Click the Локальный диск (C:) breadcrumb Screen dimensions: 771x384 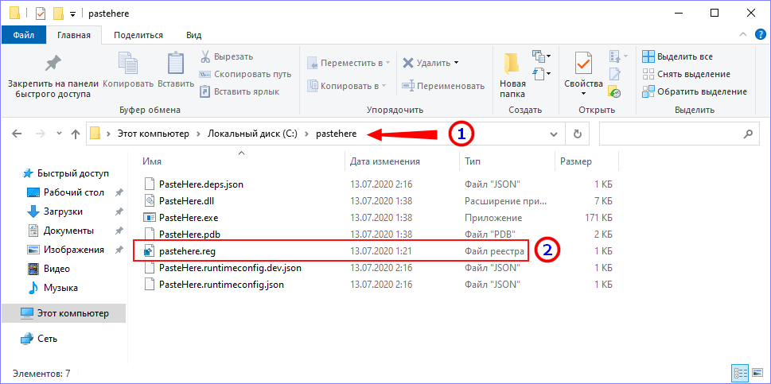(x=252, y=134)
